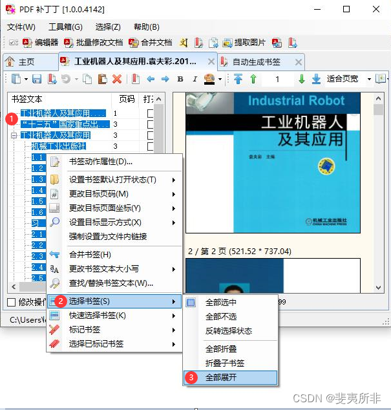Move bookmark right with blue arrow

[x=165, y=79]
